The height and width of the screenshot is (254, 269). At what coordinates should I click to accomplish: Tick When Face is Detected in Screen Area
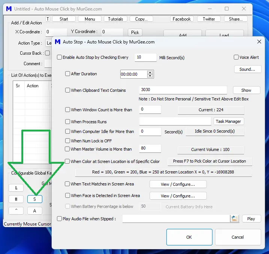(67, 196)
